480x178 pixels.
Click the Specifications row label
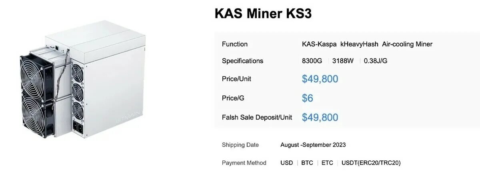(x=242, y=61)
